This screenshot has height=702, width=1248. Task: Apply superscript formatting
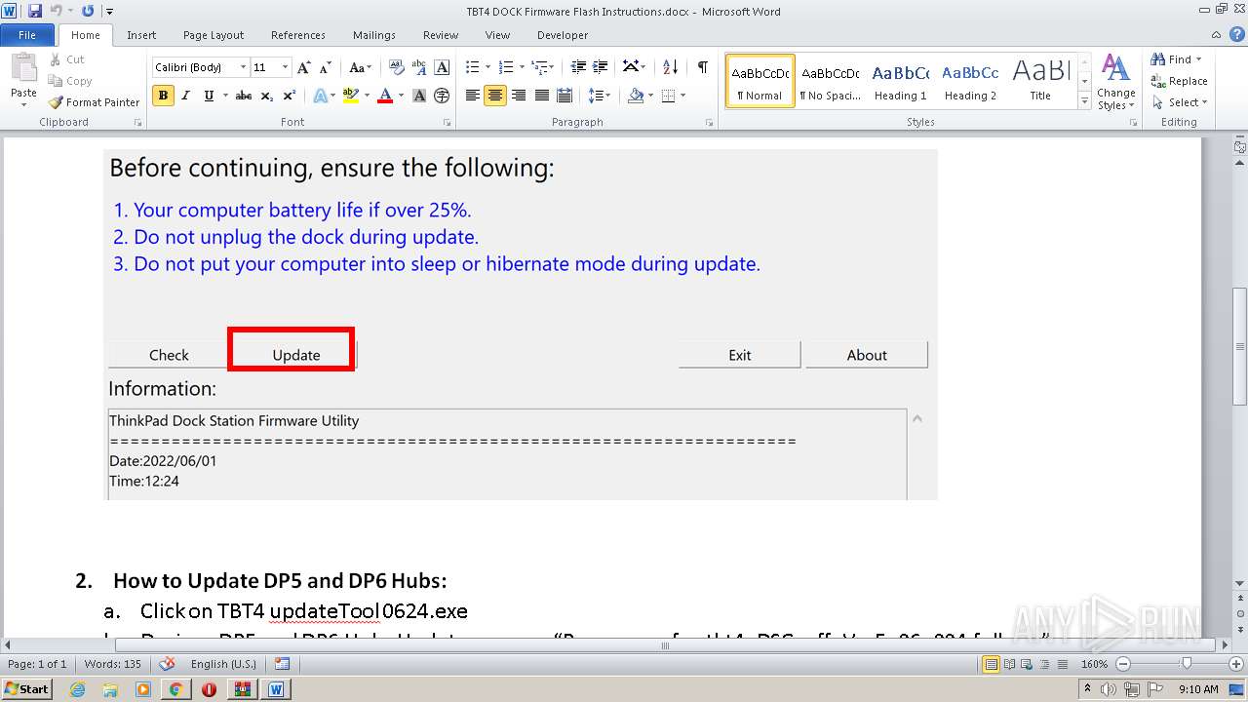pos(290,96)
